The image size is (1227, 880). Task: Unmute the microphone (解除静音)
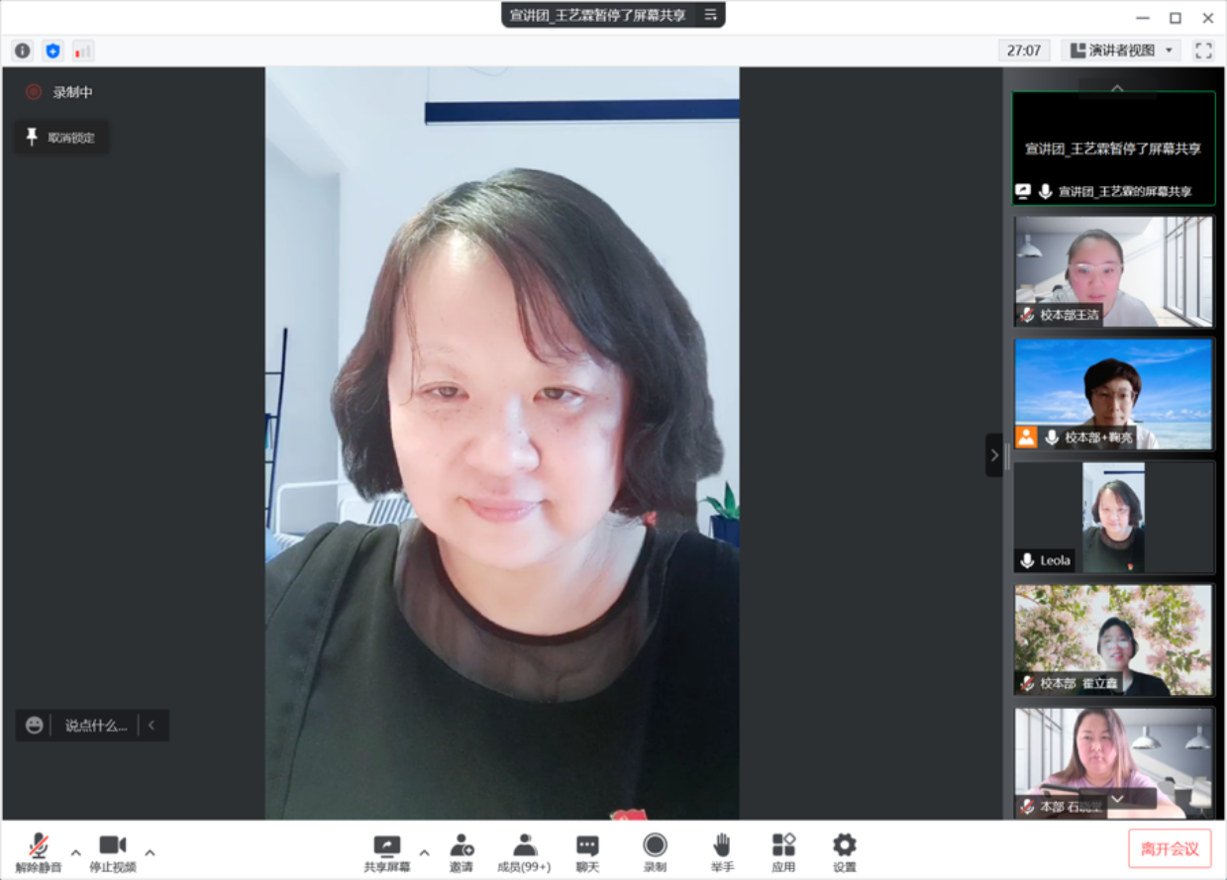(38, 851)
